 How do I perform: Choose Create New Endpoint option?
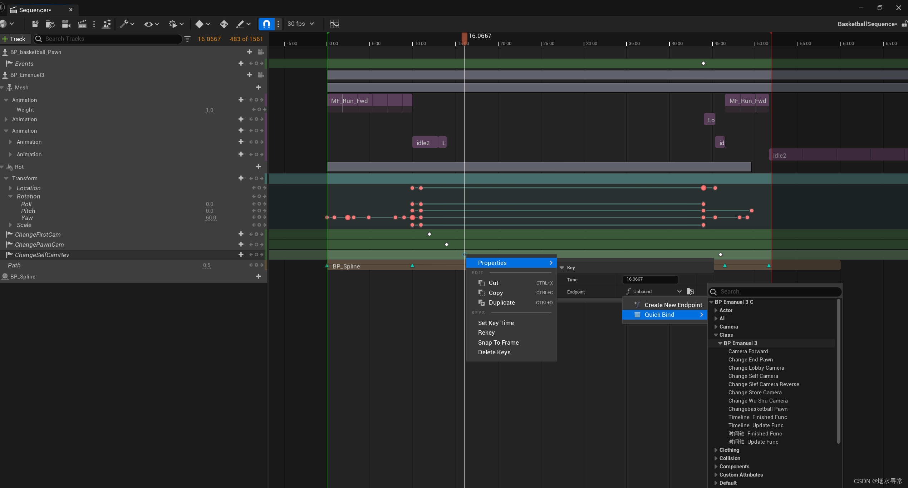tap(673, 305)
